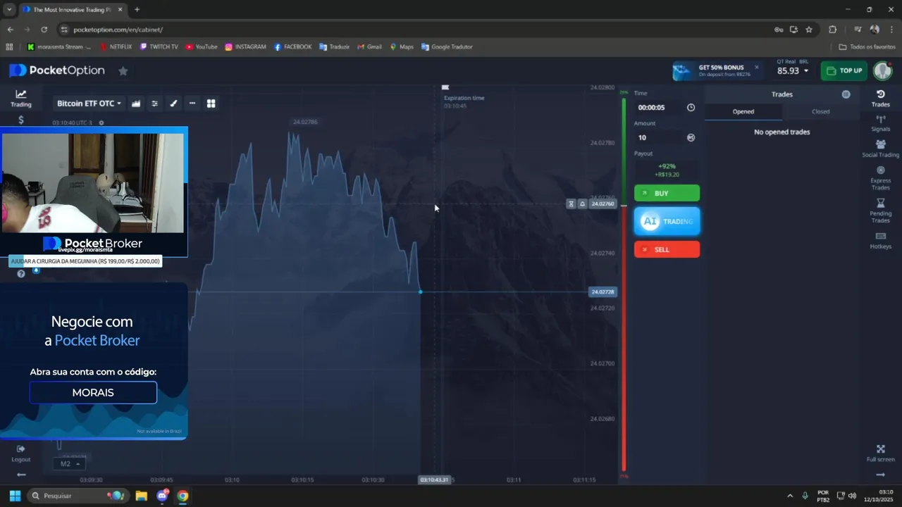Open YouTube bookmark

202,47
